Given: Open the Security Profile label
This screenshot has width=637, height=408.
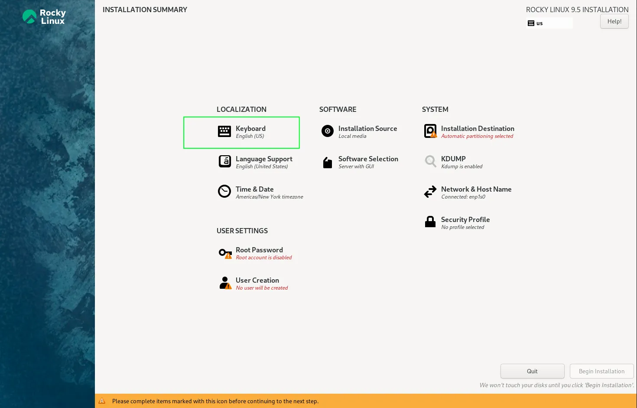Looking at the screenshot, I should (465, 220).
